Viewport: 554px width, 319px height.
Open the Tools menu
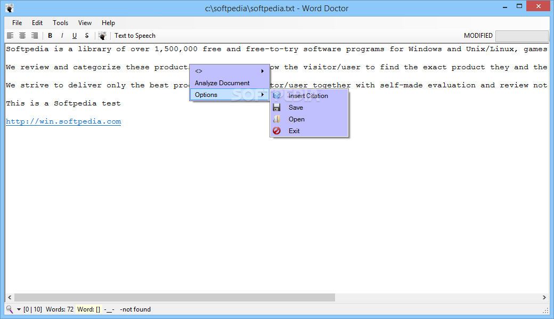click(x=60, y=23)
